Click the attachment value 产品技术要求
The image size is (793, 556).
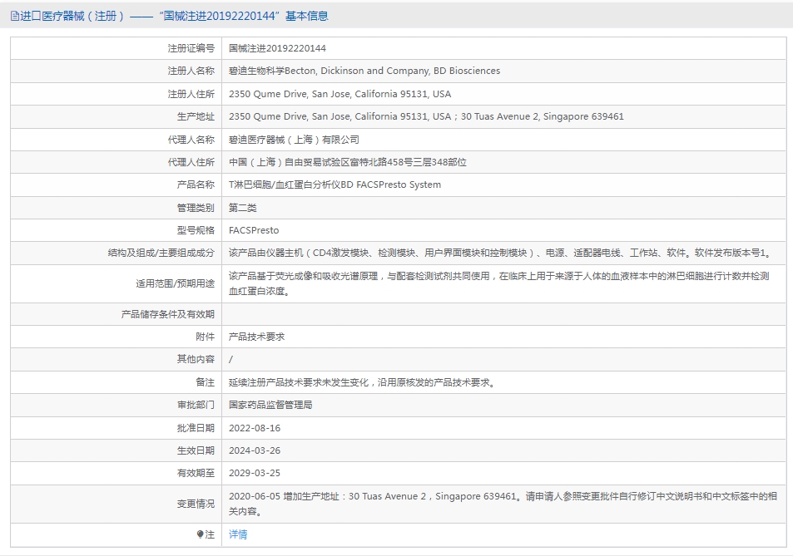point(256,337)
